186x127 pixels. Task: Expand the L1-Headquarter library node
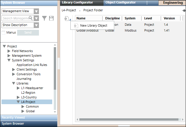(18, 88)
